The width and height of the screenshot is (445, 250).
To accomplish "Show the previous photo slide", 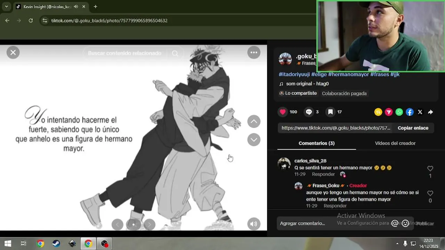I will (117, 225).
